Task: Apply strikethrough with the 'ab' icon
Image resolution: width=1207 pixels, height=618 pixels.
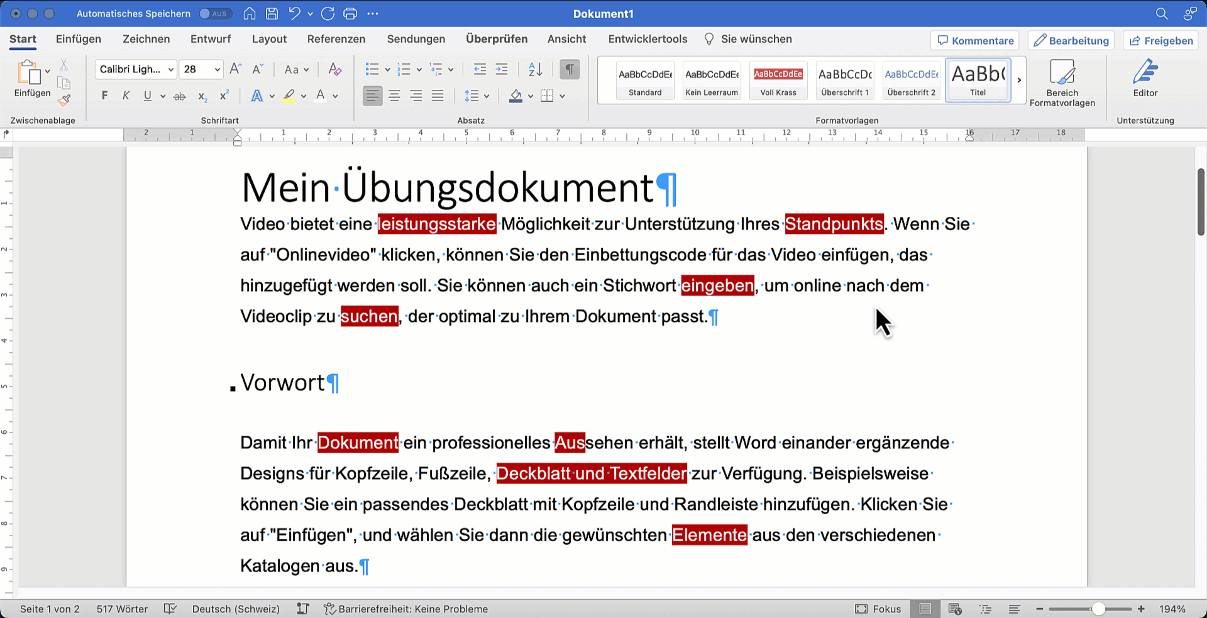Action: pyautogui.click(x=180, y=96)
